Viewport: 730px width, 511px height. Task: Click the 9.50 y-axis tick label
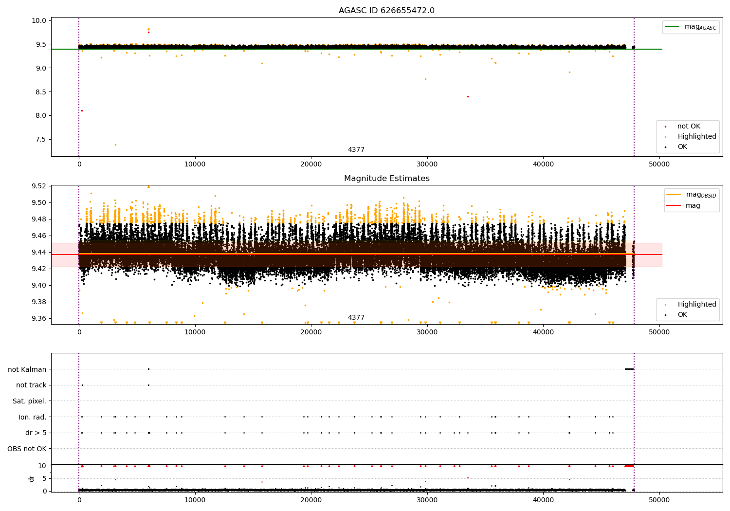(39, 202)
